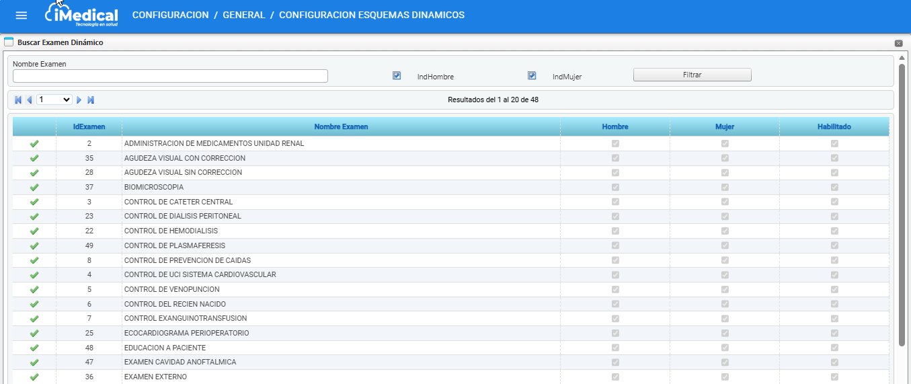The width and height of the screenshot is (911, 384).
Task: Click the Filtrar button
Action: pos(692,75)
